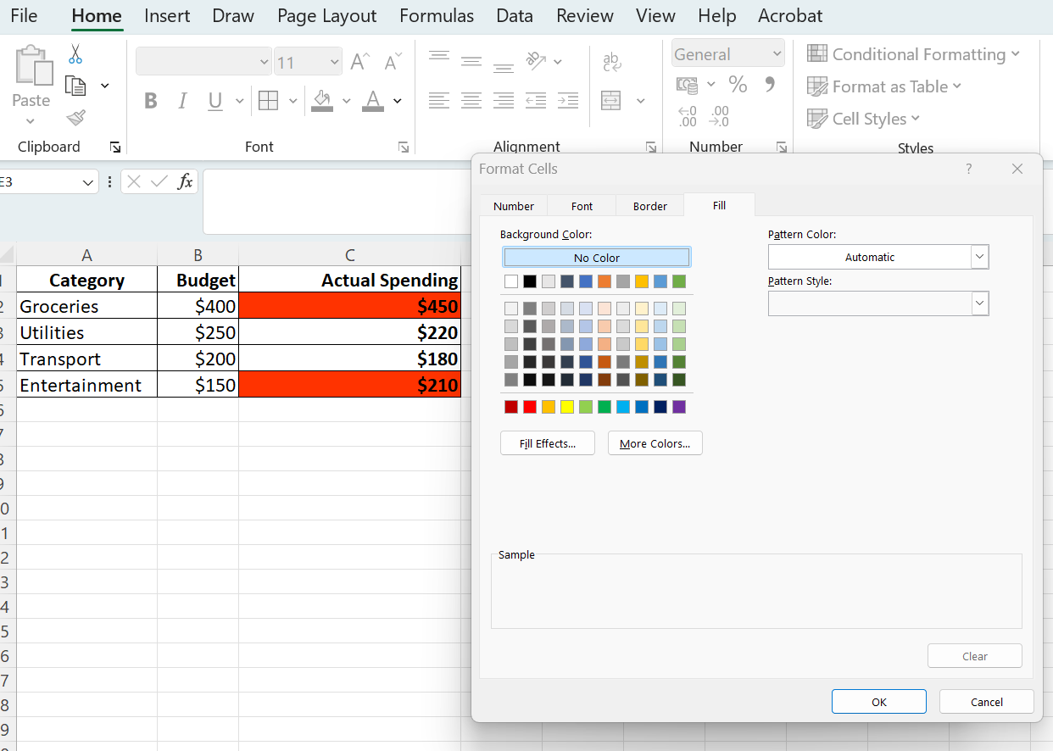This screenshot has height=751, width=1053.
Task: Click the Increase Decimal icon
Action: [688, 116]
